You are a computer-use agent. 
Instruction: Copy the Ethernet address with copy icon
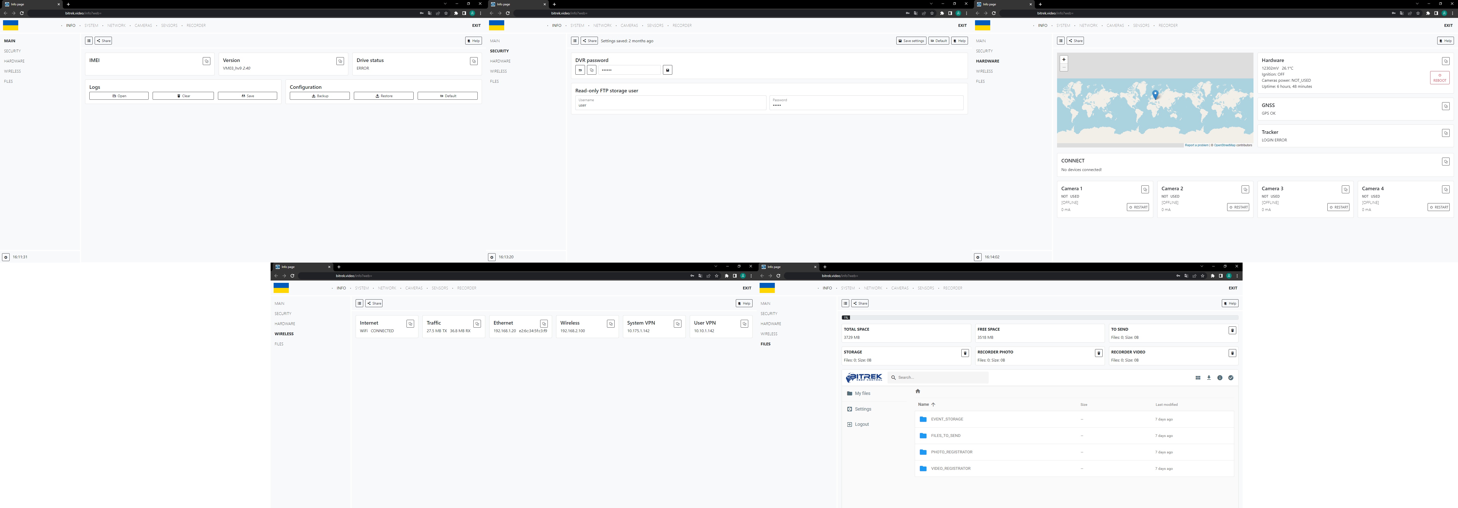click(543, 324)
